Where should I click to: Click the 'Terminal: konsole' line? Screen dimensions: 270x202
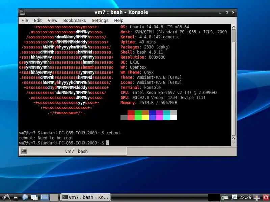(x=140, y=88)
